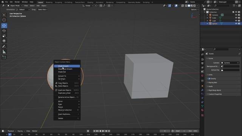
Task: Jump to the timeline start frame
Action: tap(94, 131)
